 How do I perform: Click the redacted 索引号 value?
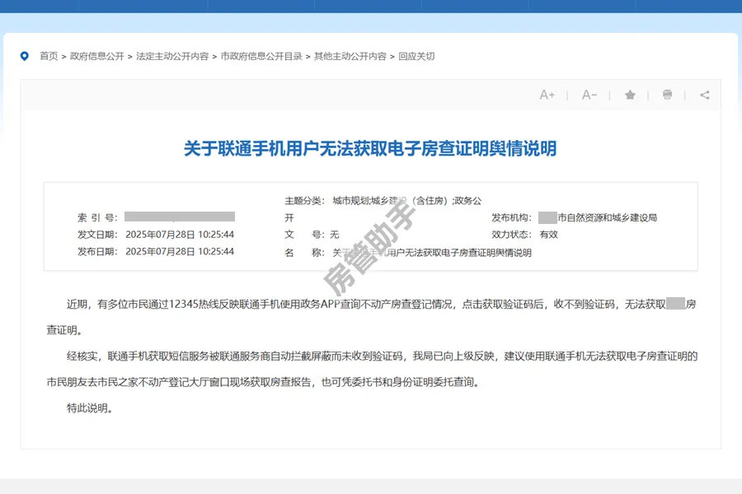point(180,217)
